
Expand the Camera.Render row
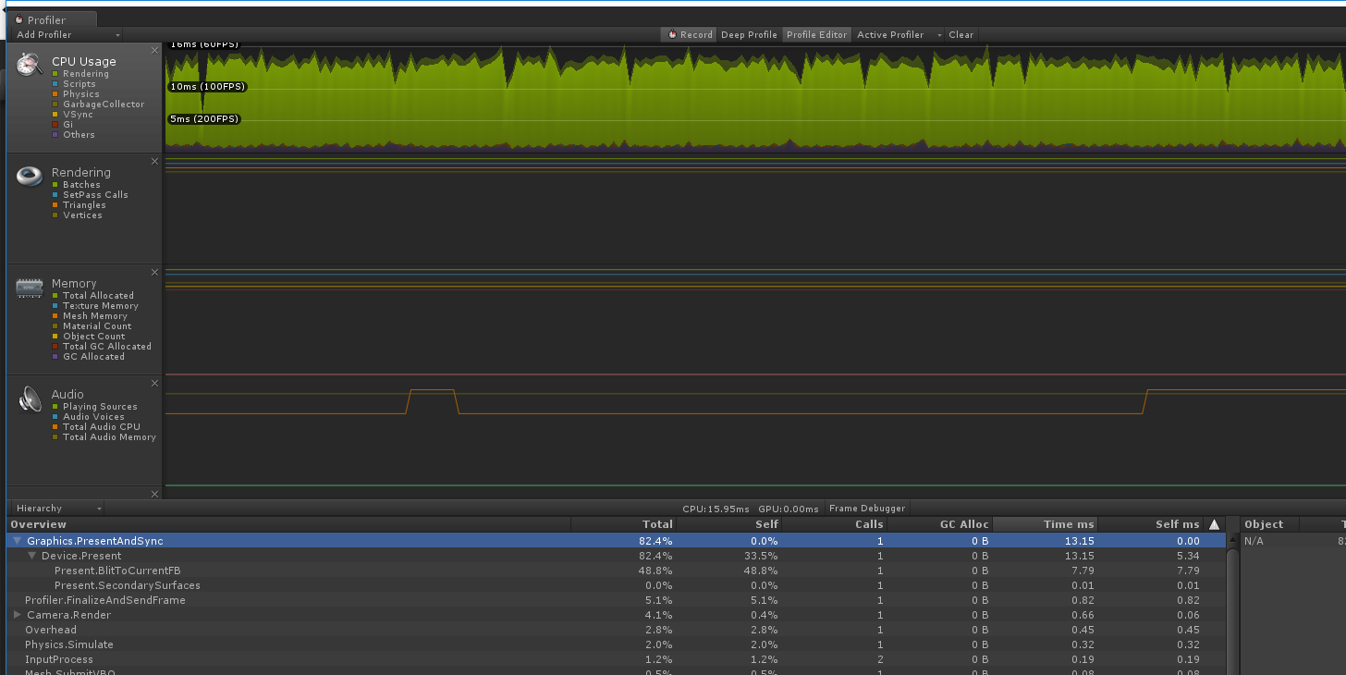pyautogui.click(x=17, y=615)
